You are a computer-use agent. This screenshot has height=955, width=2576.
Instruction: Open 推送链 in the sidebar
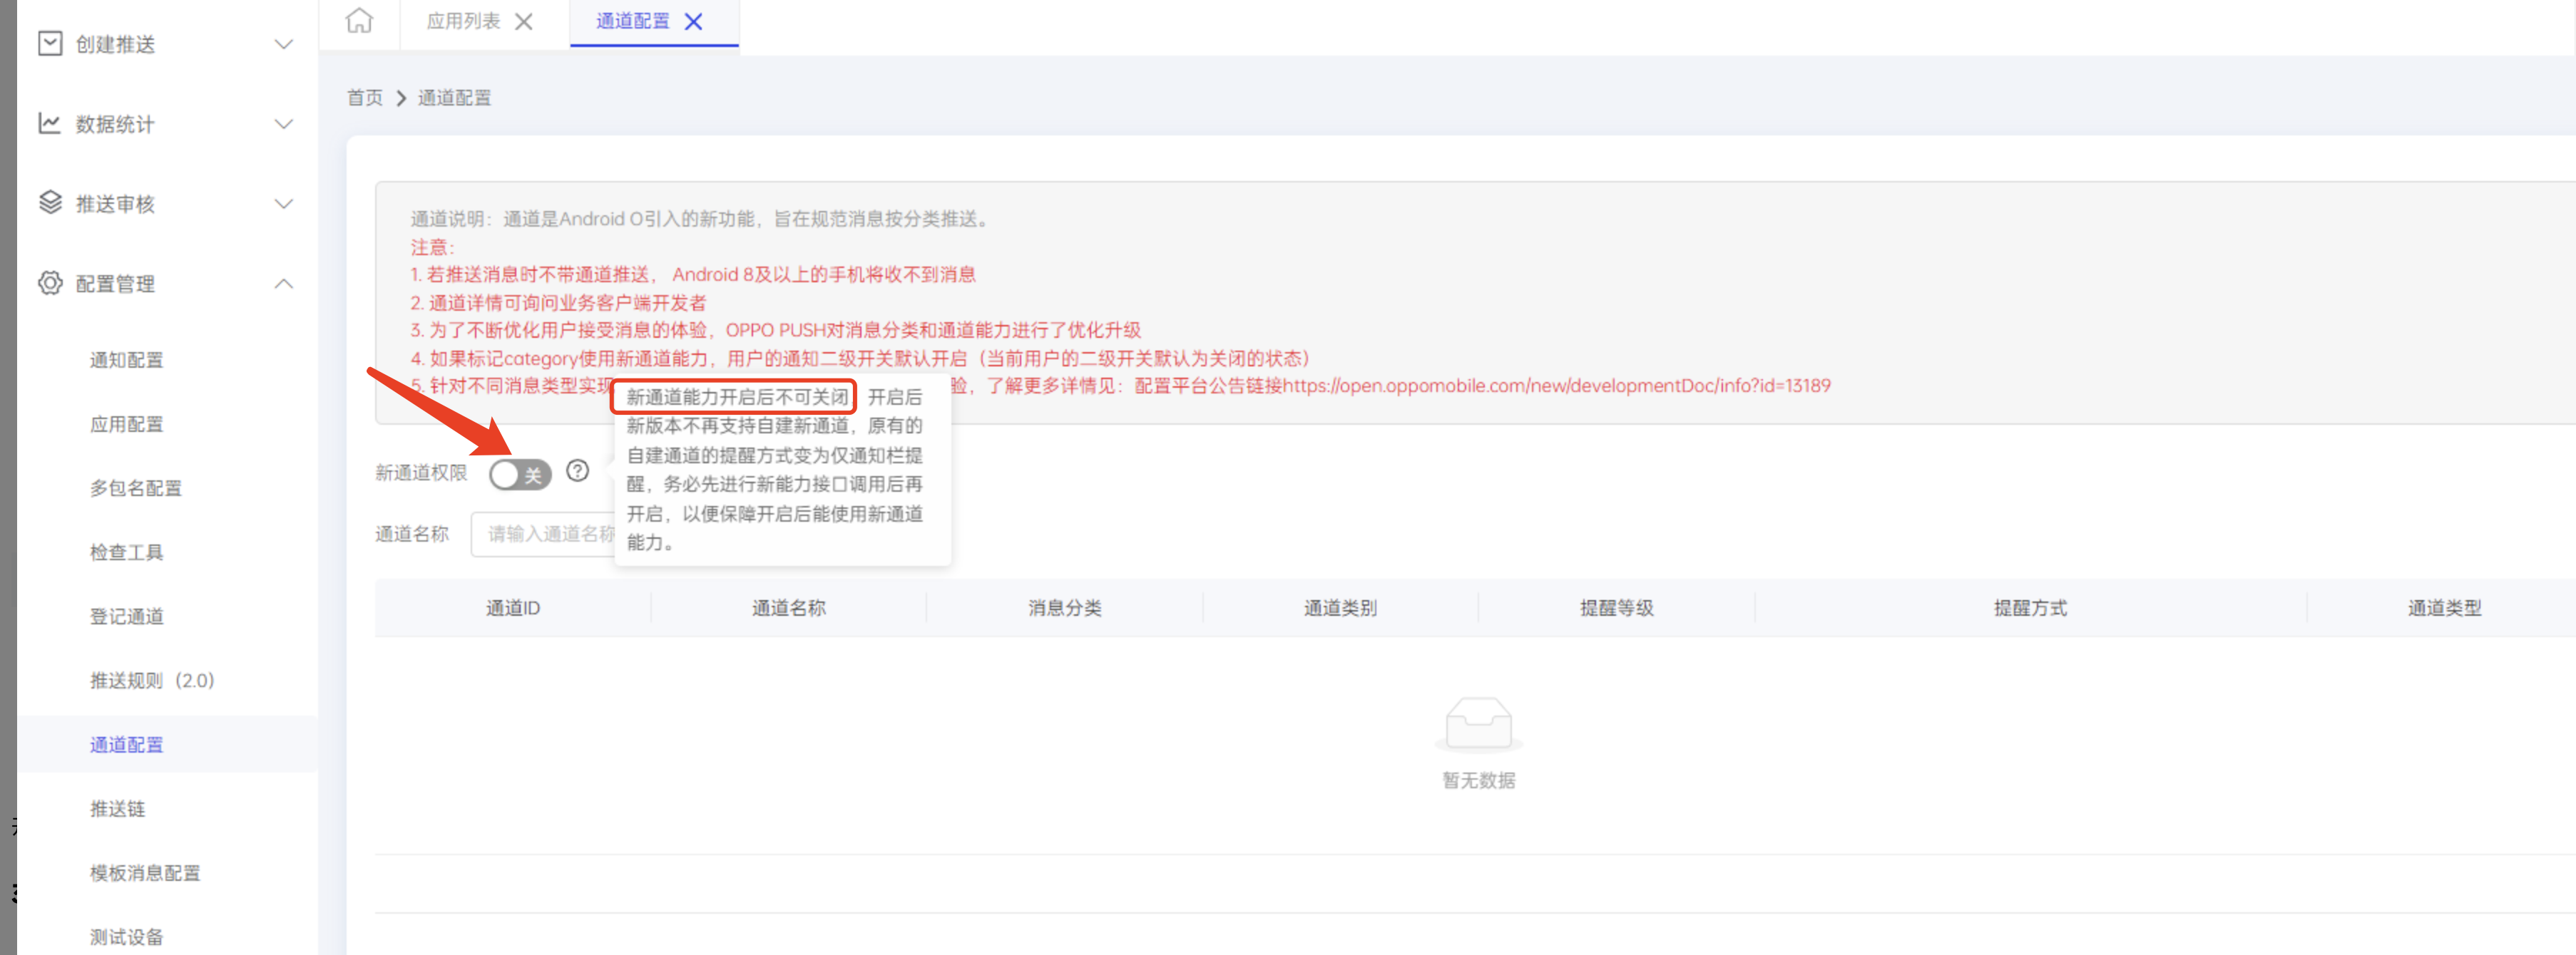pyautogui.click(x=117, y=808)
